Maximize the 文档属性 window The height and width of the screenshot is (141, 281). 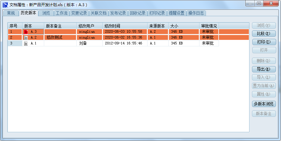(259, 3)
